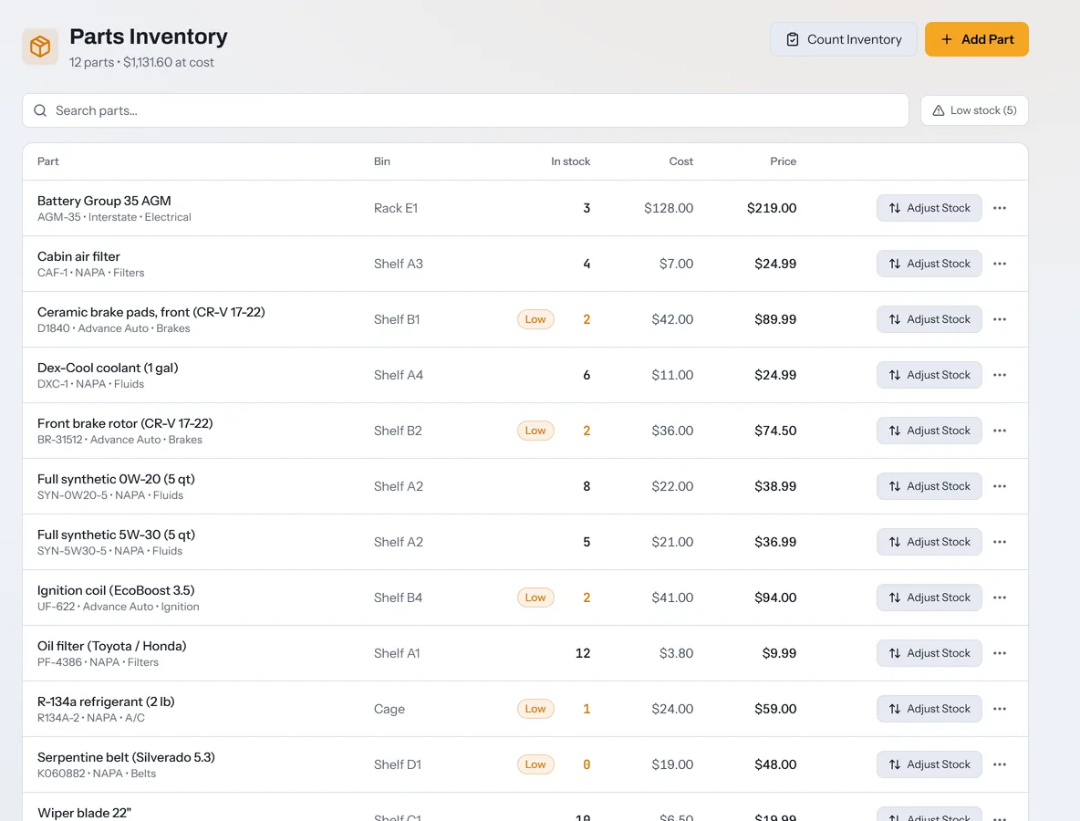
Task: Click the Add Part button
Action: pos(977,39)
